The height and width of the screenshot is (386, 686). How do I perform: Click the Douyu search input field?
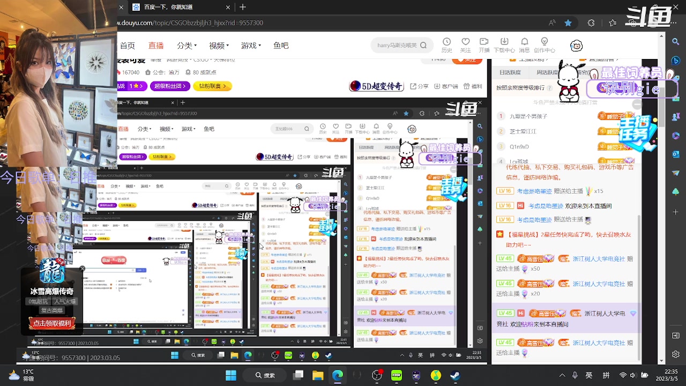397,46
